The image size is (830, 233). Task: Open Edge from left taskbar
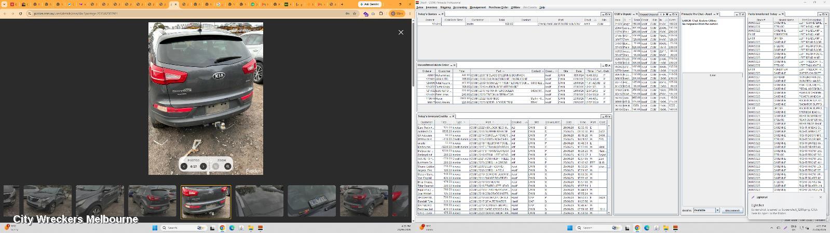pyautogui.click(x=232, y=228)
